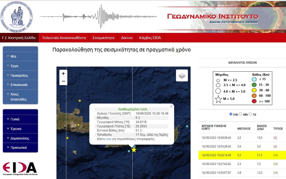Close the earthquake info popup

click(x=171, y=106)
